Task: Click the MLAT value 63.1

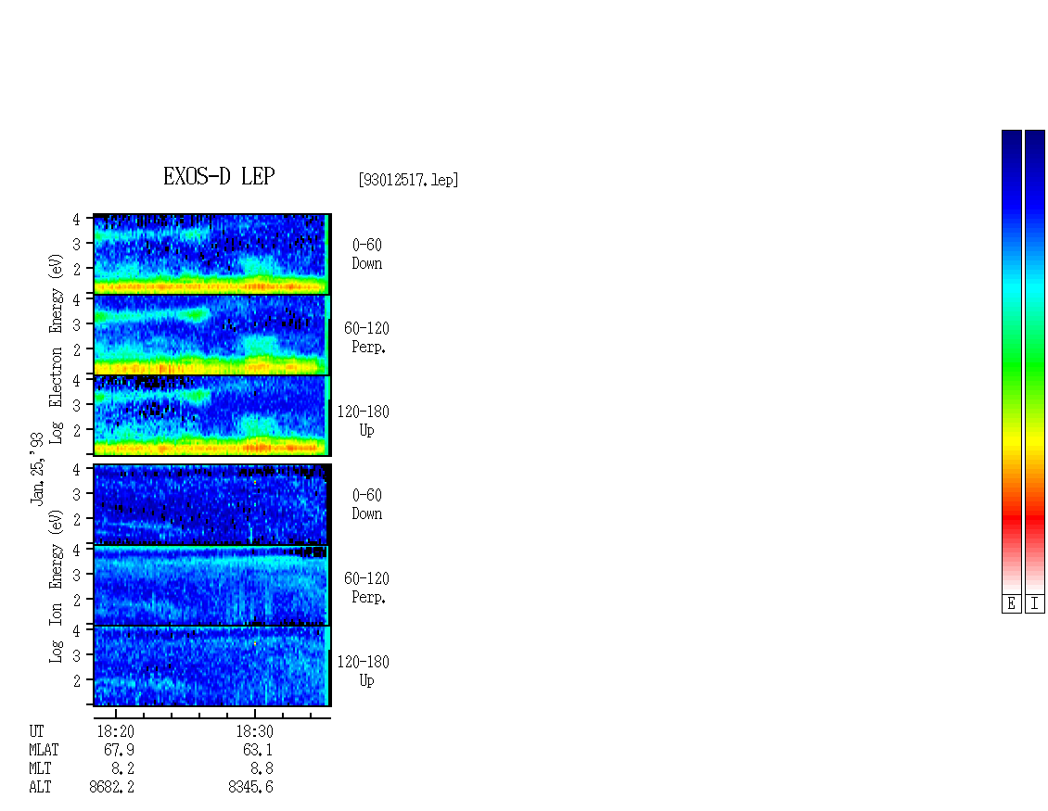Action: point(258,750)
